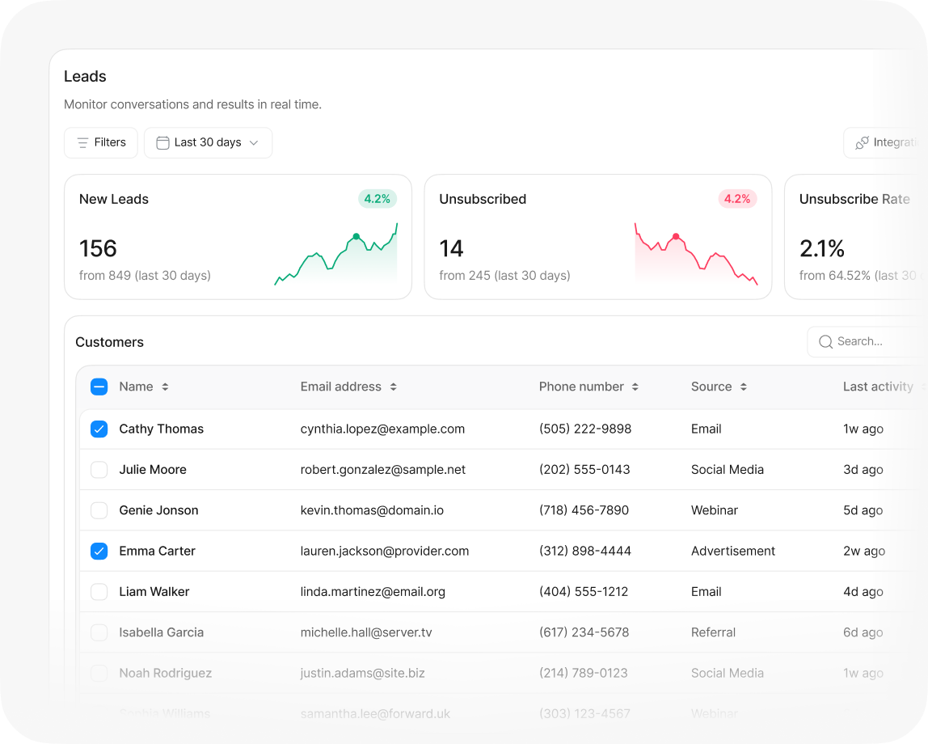Select the red dot marker on Unsubscribed chart
Image resolution: width=928 pixels, height=744 pixels.
tap(676, 236)
